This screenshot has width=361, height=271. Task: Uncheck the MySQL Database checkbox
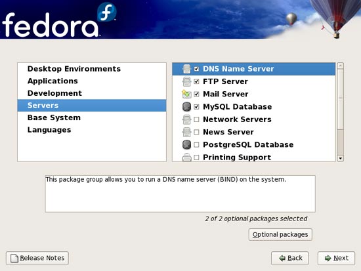click(x=196, y=107)
